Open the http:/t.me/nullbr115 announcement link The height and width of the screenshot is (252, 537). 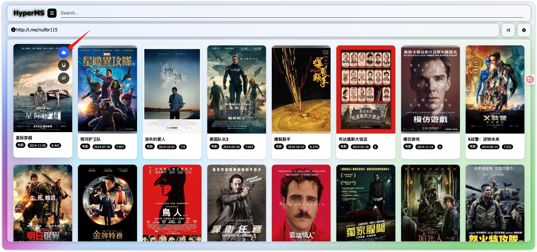tap(37, 30)
